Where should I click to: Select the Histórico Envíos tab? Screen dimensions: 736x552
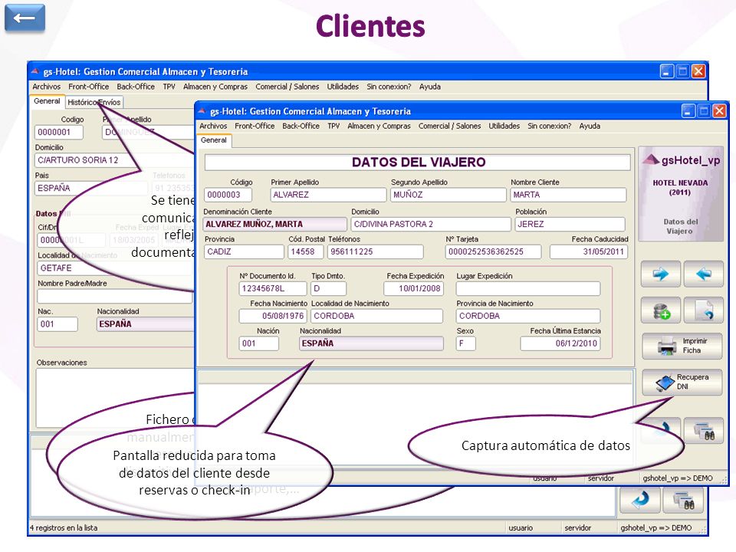[94, 102]
